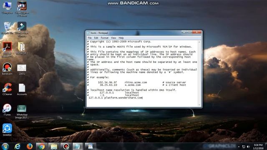The height and width of the screenshot is (150, 267).
Task: Click Notepad scrollbar down arrow
Action: click(199, 105)
